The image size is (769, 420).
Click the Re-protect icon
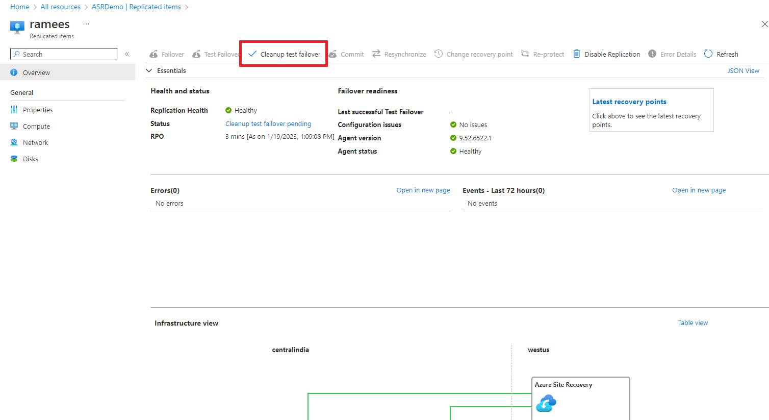pos(525,54)
